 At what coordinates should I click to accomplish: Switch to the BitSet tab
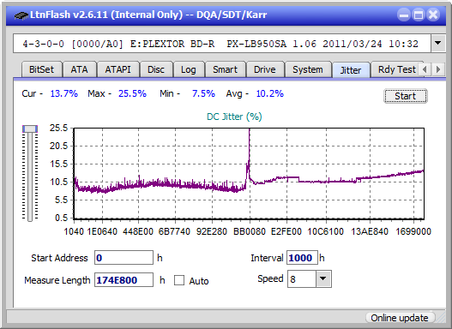point(41,69)
